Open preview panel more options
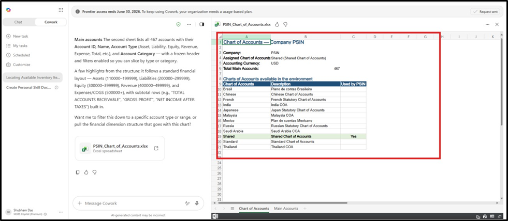 488,24
